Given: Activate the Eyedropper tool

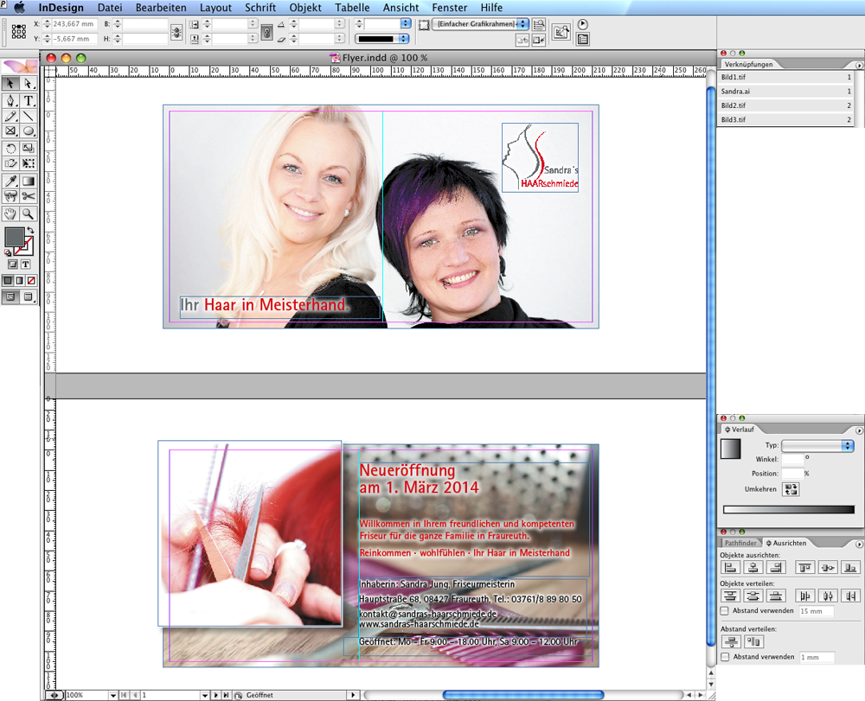Looking at the screenshot, I should point(10,181).
